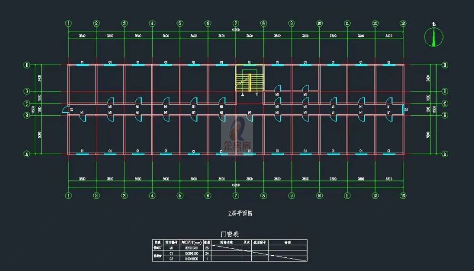Select top axis bubble number 10
The height and width of the screenshot is (271, 474).
click(x=319, y=23)
